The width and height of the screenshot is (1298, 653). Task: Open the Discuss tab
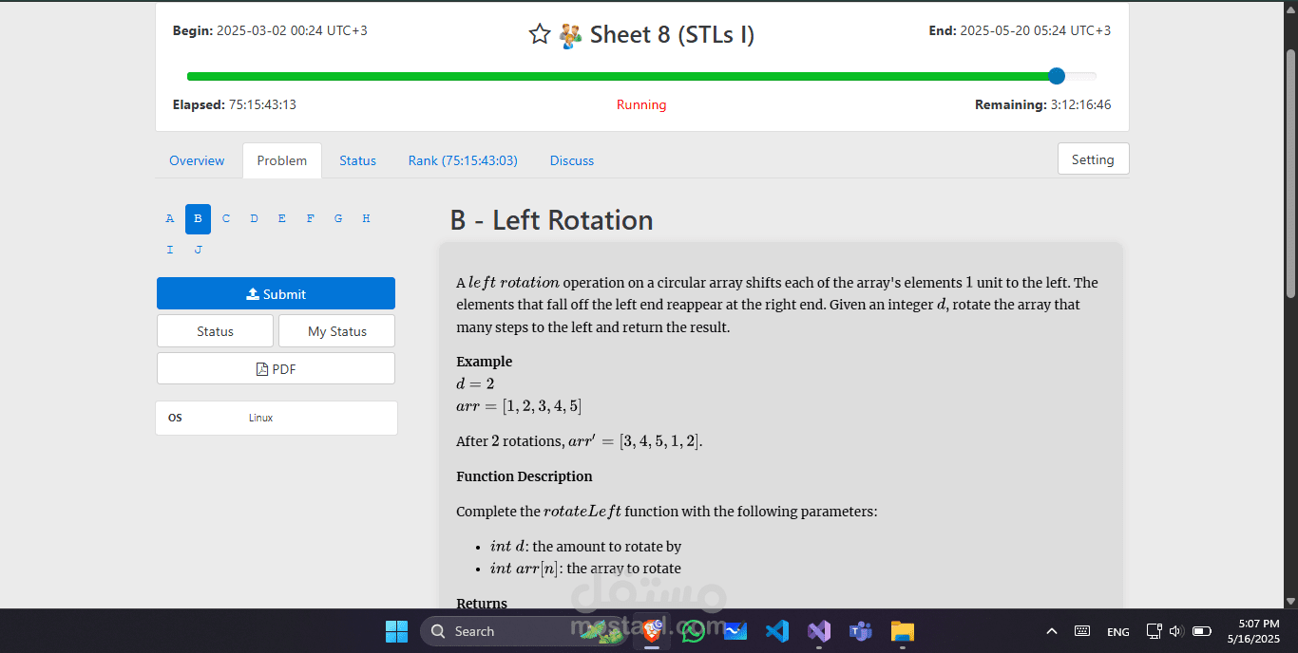click(571, 160)
